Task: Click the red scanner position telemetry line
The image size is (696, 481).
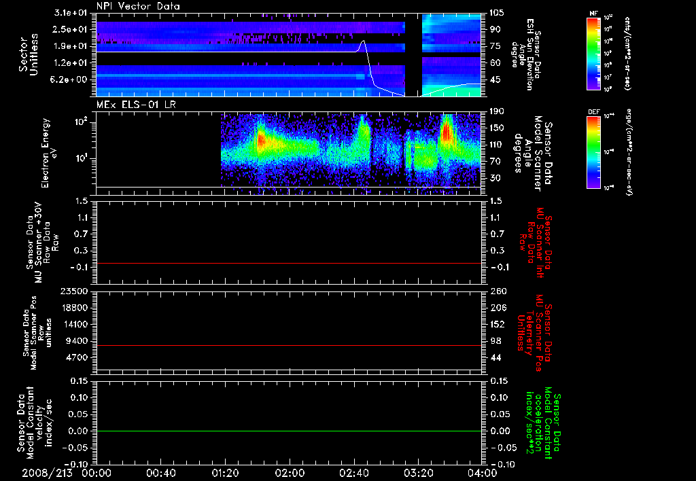Action: [x=289, y=345]
